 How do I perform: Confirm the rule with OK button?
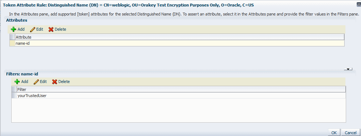click(334, 133)
